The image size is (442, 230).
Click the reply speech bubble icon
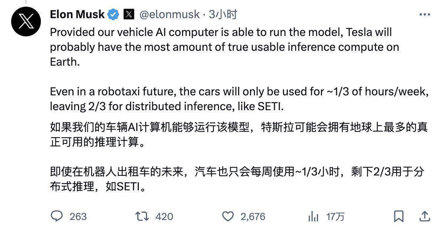(x=57, y=216)
